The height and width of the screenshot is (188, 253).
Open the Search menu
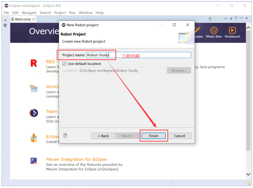click(x=45, y=13)
